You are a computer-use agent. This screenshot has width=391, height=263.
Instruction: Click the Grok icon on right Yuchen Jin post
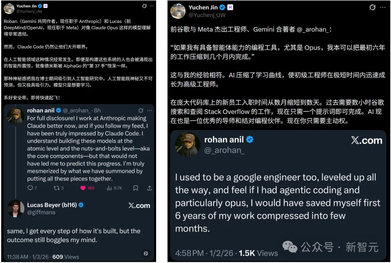372,8
